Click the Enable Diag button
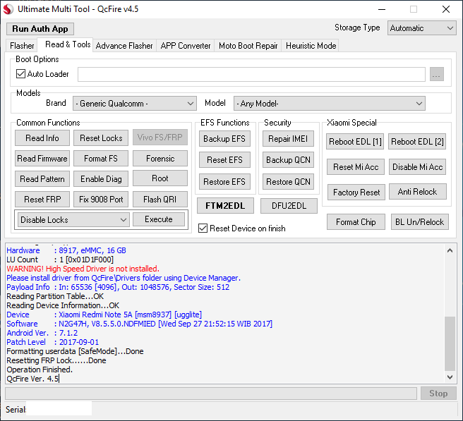 tap(101, 179)
